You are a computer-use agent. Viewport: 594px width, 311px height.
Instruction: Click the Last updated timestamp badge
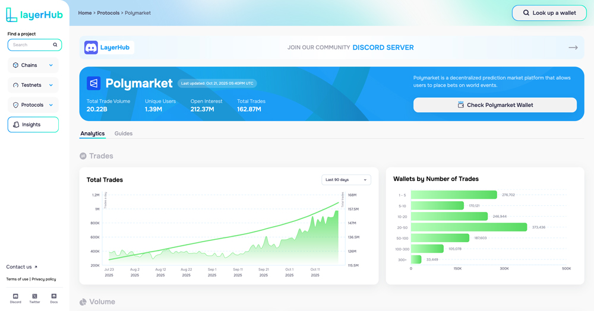click(x=217, y=83)
